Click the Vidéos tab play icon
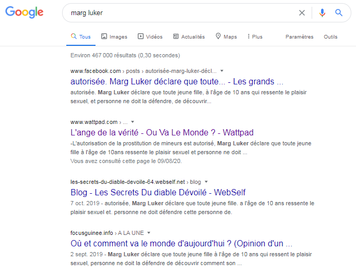This screenshot has height=275, width=356. click(x=140, y=36)
